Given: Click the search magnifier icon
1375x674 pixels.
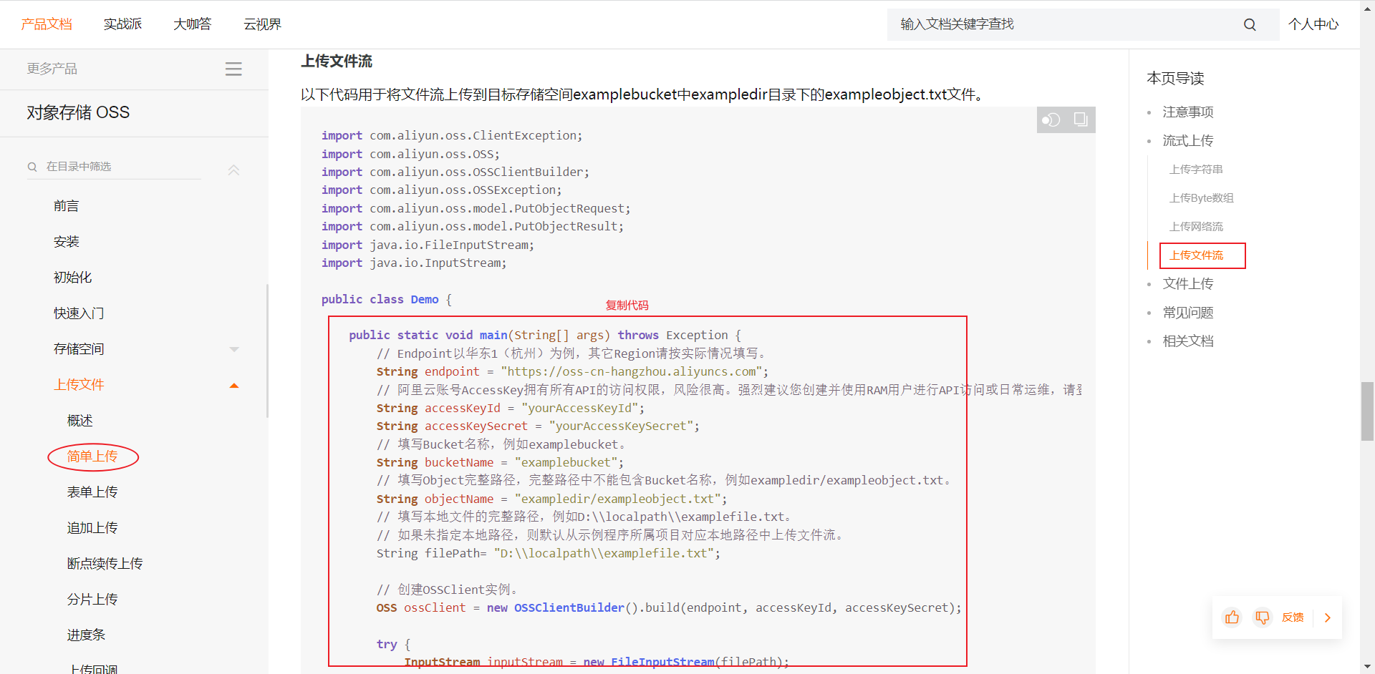Looking at the screenshot, I should [x=1250, y=24].
